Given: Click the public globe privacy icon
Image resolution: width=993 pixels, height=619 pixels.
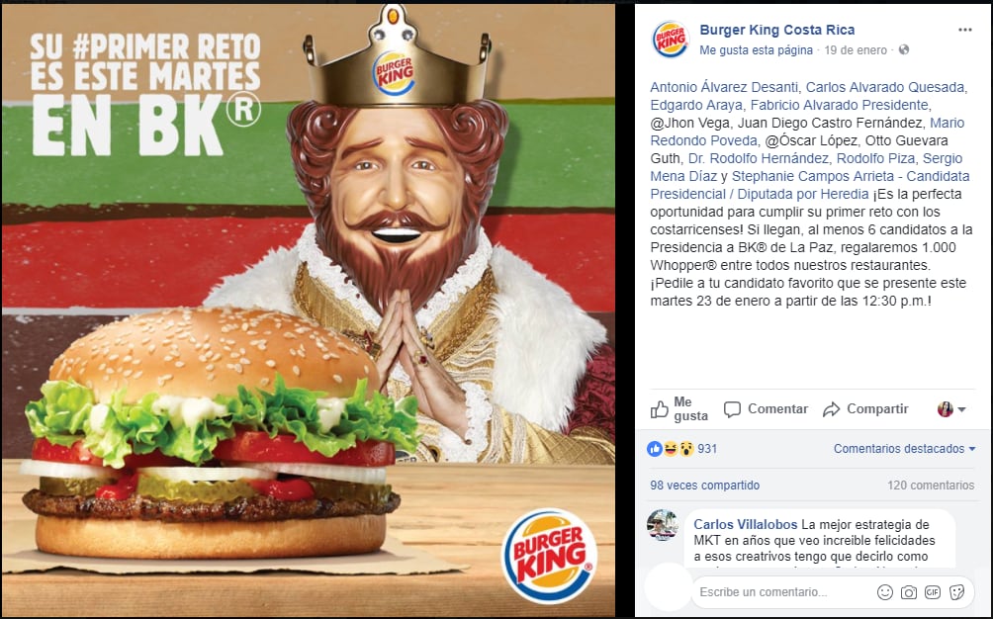Looking at the screenshot, I should [904, 49].
